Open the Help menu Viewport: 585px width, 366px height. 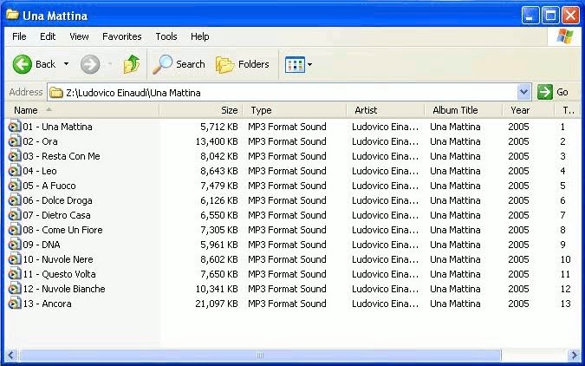[x=199, y=36]
